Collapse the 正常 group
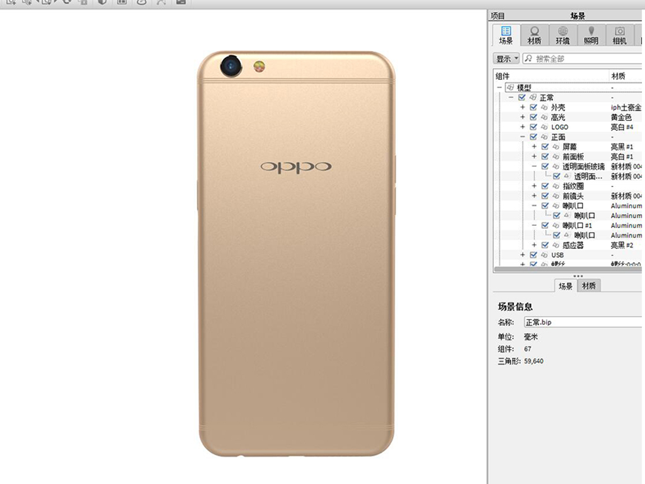The image size is (645, 484). pos(511,97)
